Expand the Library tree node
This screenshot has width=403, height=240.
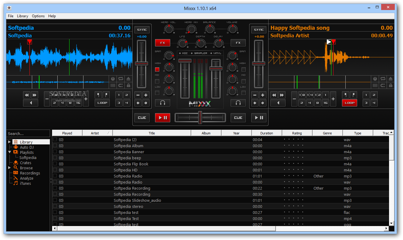tap(9, 142)
